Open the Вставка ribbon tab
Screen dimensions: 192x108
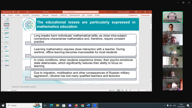click(18, 15)
